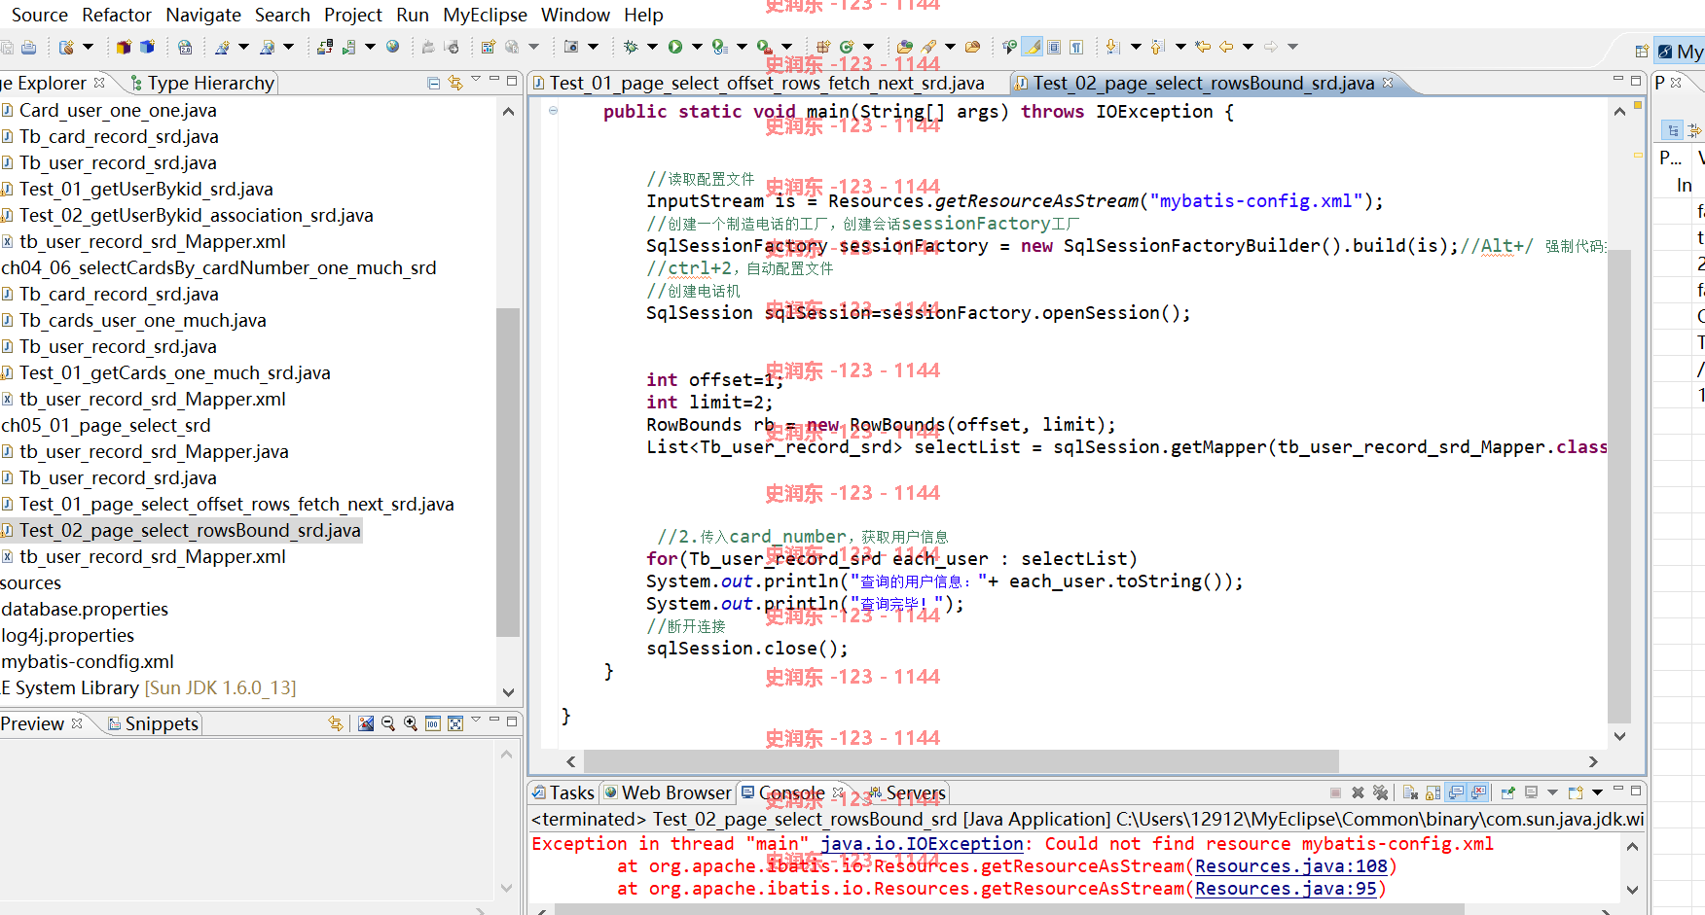This screenshot has width=1705, height=915.
Task: Toggle Link with Editor in Package Explorer
Action: tap(455, 84)
